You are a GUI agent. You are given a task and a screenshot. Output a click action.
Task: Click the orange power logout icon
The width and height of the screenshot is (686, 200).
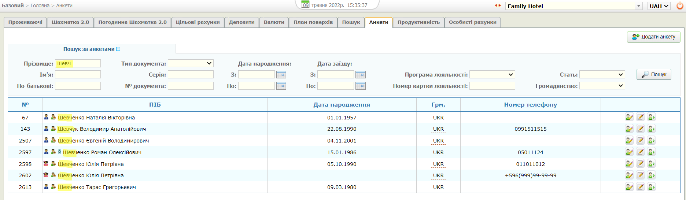point(680,6)
